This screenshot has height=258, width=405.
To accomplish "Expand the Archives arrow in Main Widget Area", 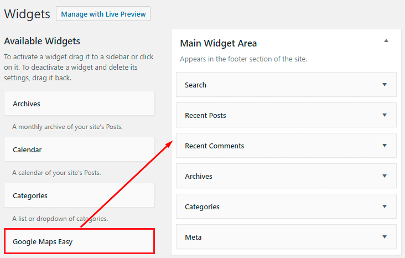I will [x=385, y=176].
